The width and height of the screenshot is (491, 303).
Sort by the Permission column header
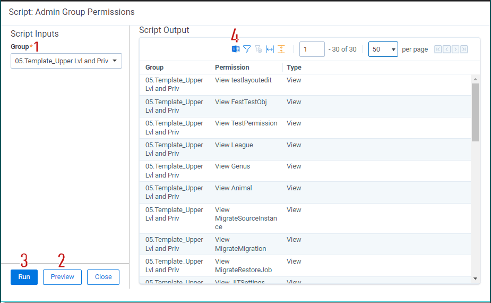tap(232, 68)
